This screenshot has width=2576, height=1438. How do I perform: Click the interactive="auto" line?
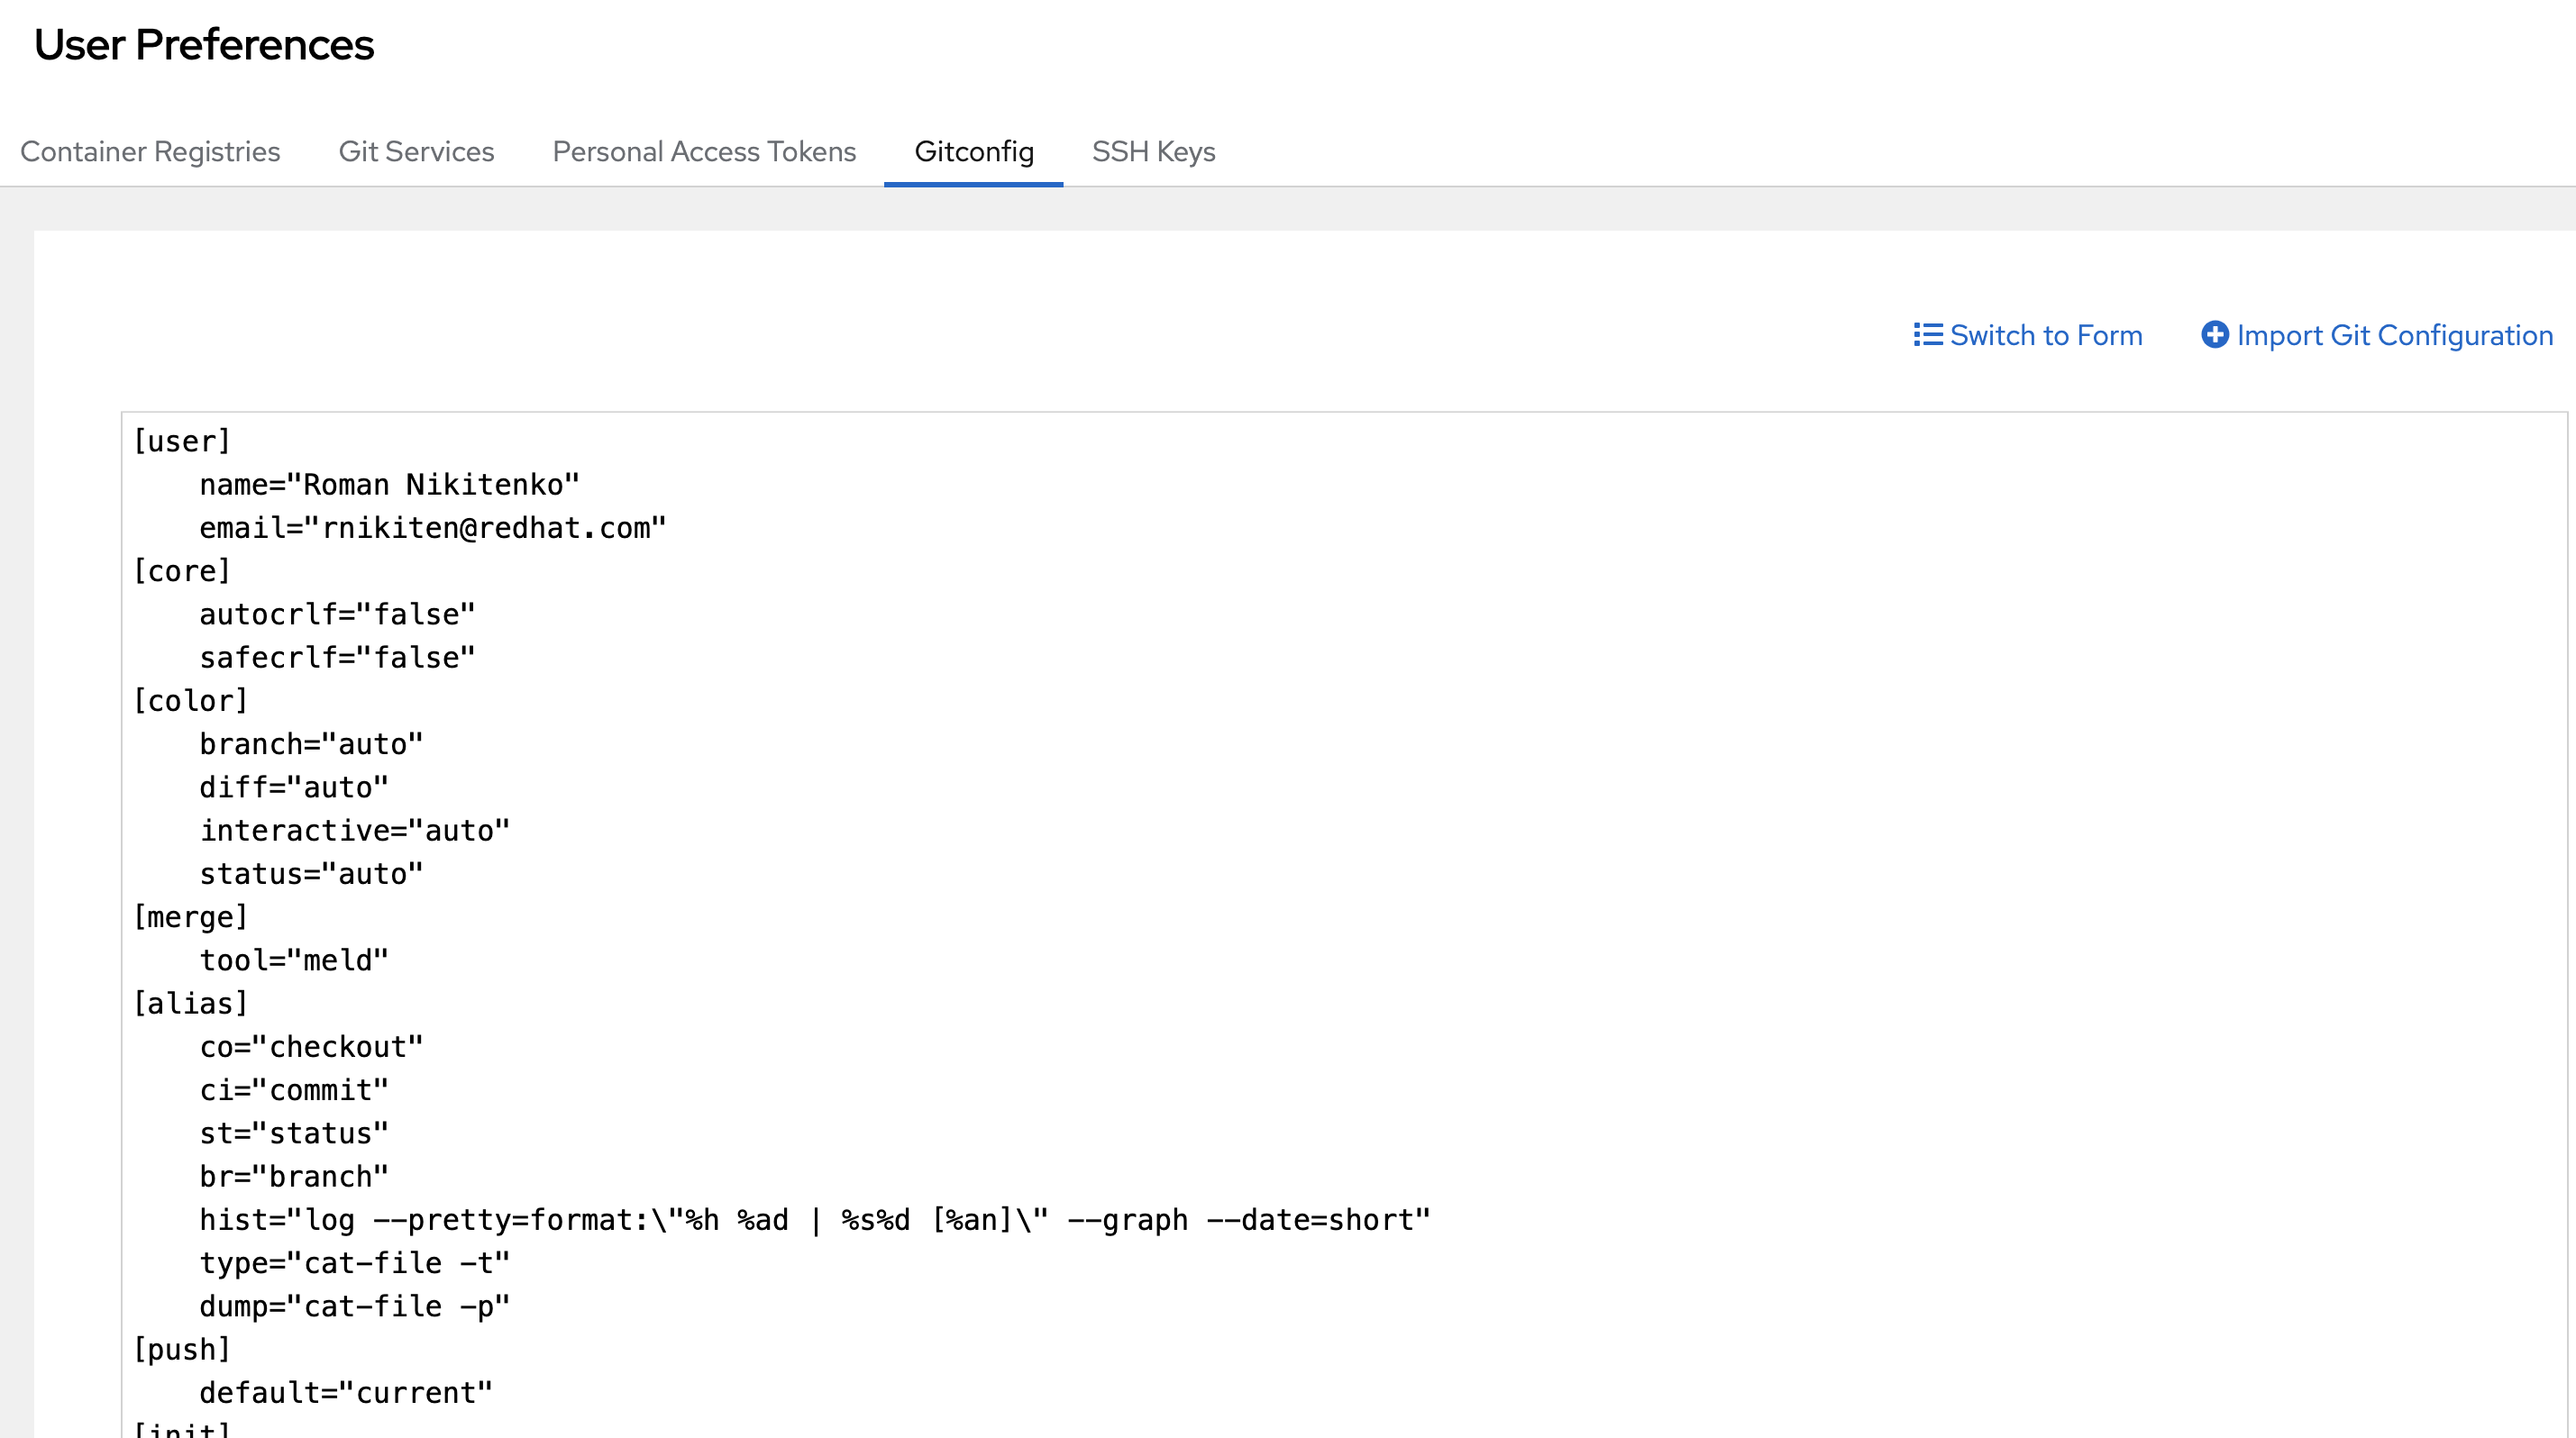point(354,832)
